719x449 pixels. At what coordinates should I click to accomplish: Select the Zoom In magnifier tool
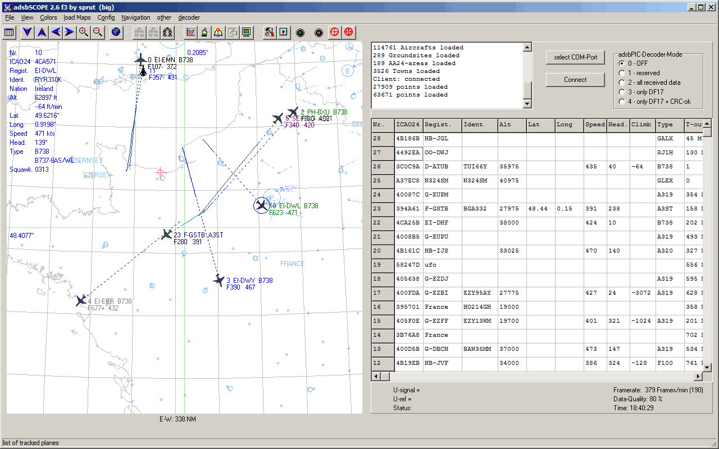click(x=83, y=32)
